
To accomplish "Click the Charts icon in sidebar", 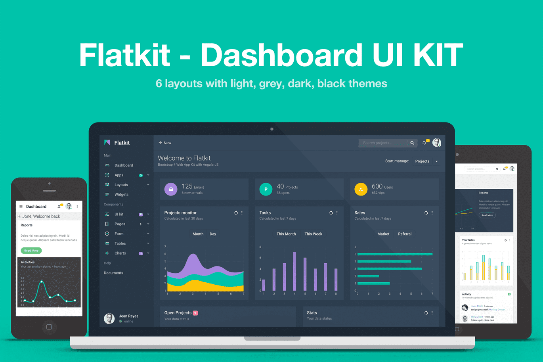I will click(x=107, y=253).
